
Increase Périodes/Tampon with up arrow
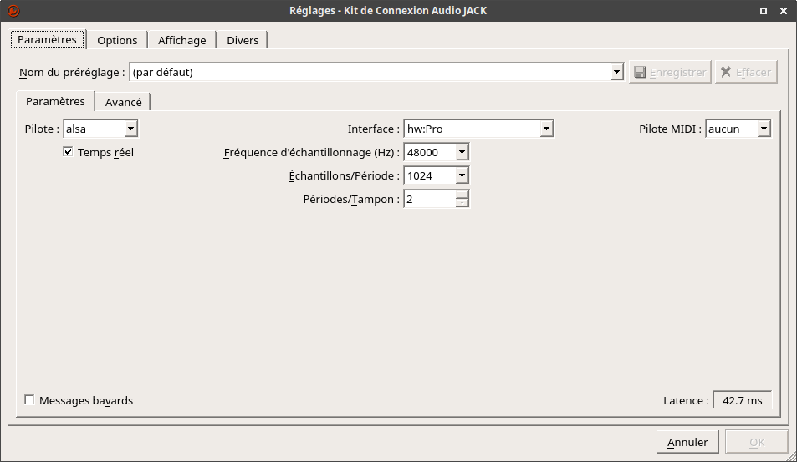tap(462, 195)
